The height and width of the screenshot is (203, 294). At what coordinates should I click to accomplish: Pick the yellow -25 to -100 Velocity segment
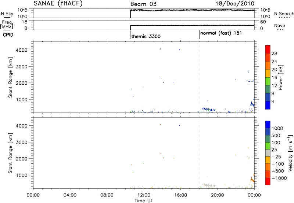coord(268,160)
